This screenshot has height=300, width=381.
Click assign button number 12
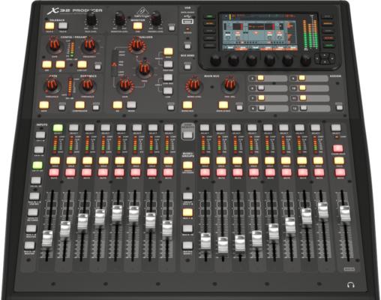[303, 108]
